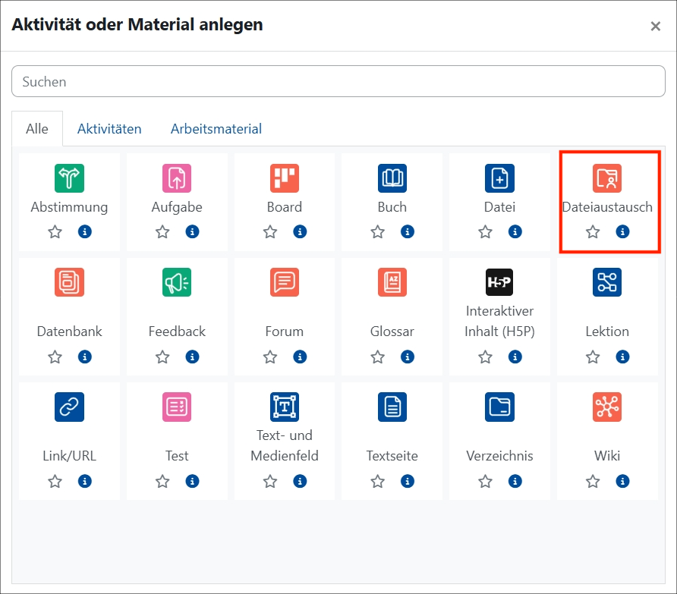Image resolution: width=677 pixels, height=594 pixels.
Task: Choose the Forum activity icon
Action: (x=285, y=281)
